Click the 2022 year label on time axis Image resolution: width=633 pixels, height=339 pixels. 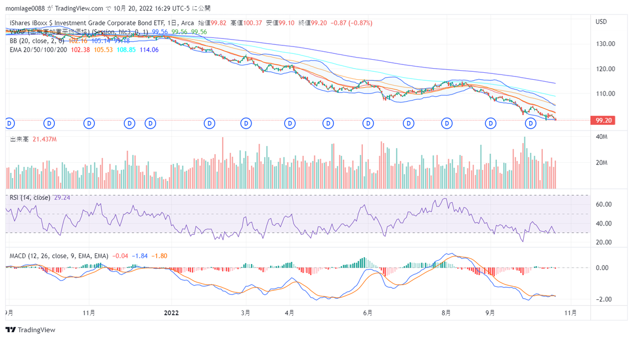coord(171,313)
